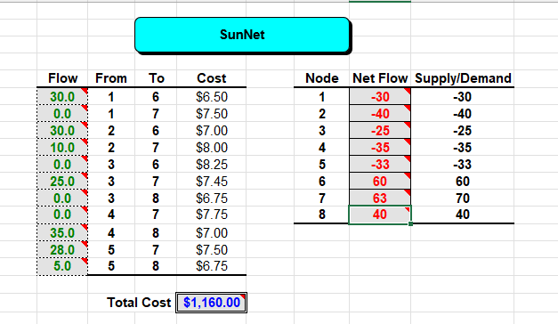Image resolution: width=558 pixels, height=324 pixels.
Task: Select Node column cell 2
Action: coord(321,114)
